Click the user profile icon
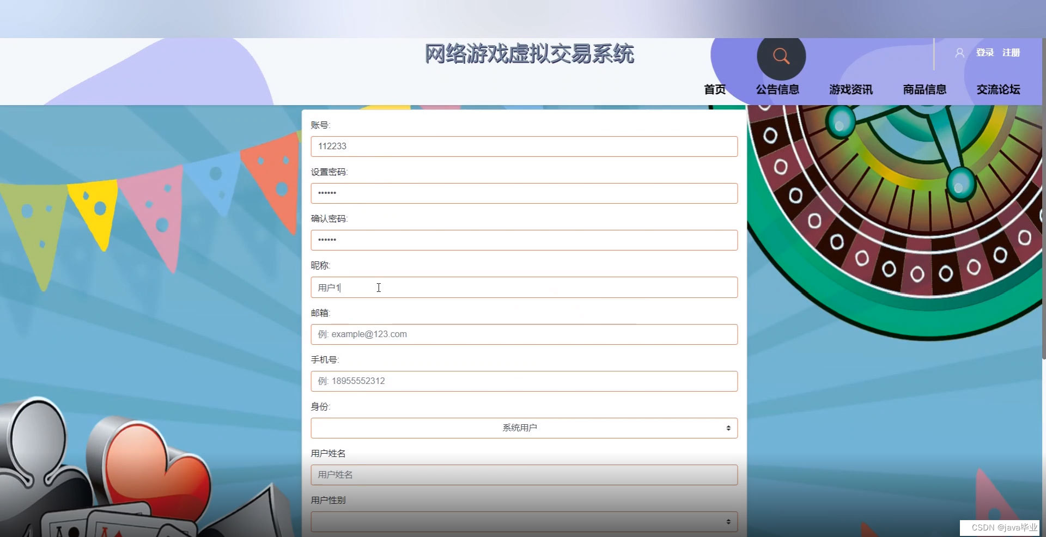The width and height of the screenshot is (1046, 537). (959, 53)
